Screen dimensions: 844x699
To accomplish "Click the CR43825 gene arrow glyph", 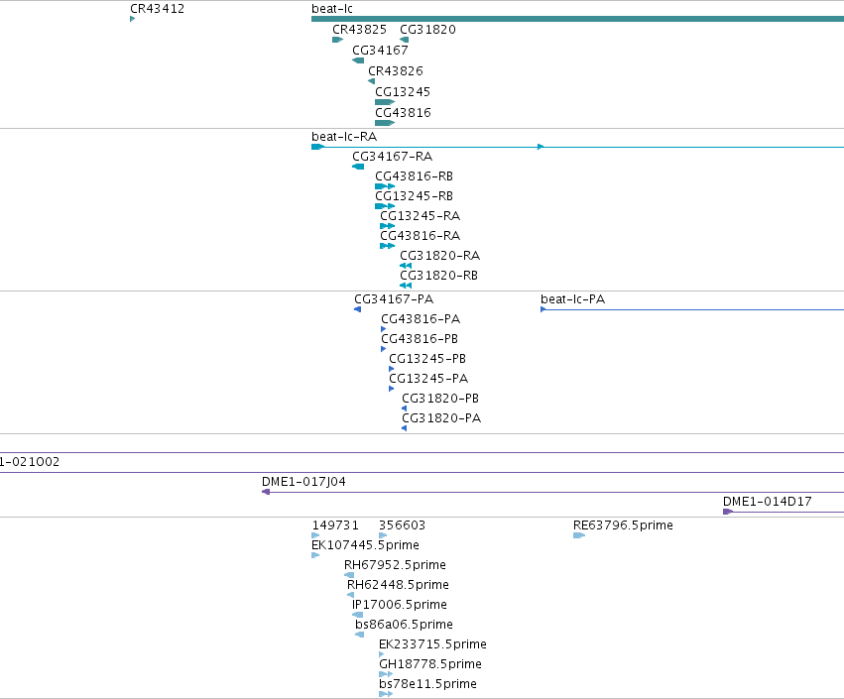I will 337,40.
